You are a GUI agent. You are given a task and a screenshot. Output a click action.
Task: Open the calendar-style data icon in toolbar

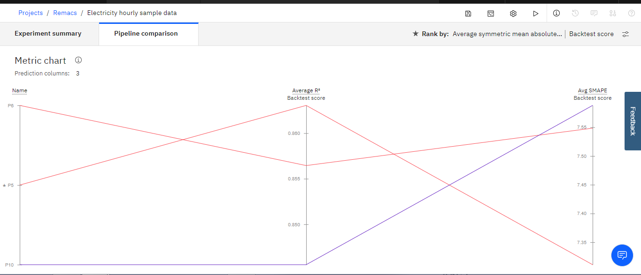pos(491,14)
